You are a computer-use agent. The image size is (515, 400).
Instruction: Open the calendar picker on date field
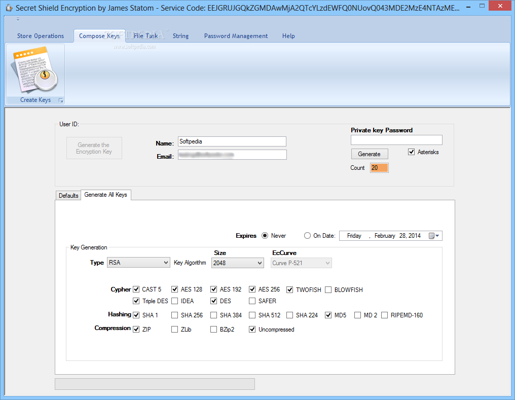(434, 236)
